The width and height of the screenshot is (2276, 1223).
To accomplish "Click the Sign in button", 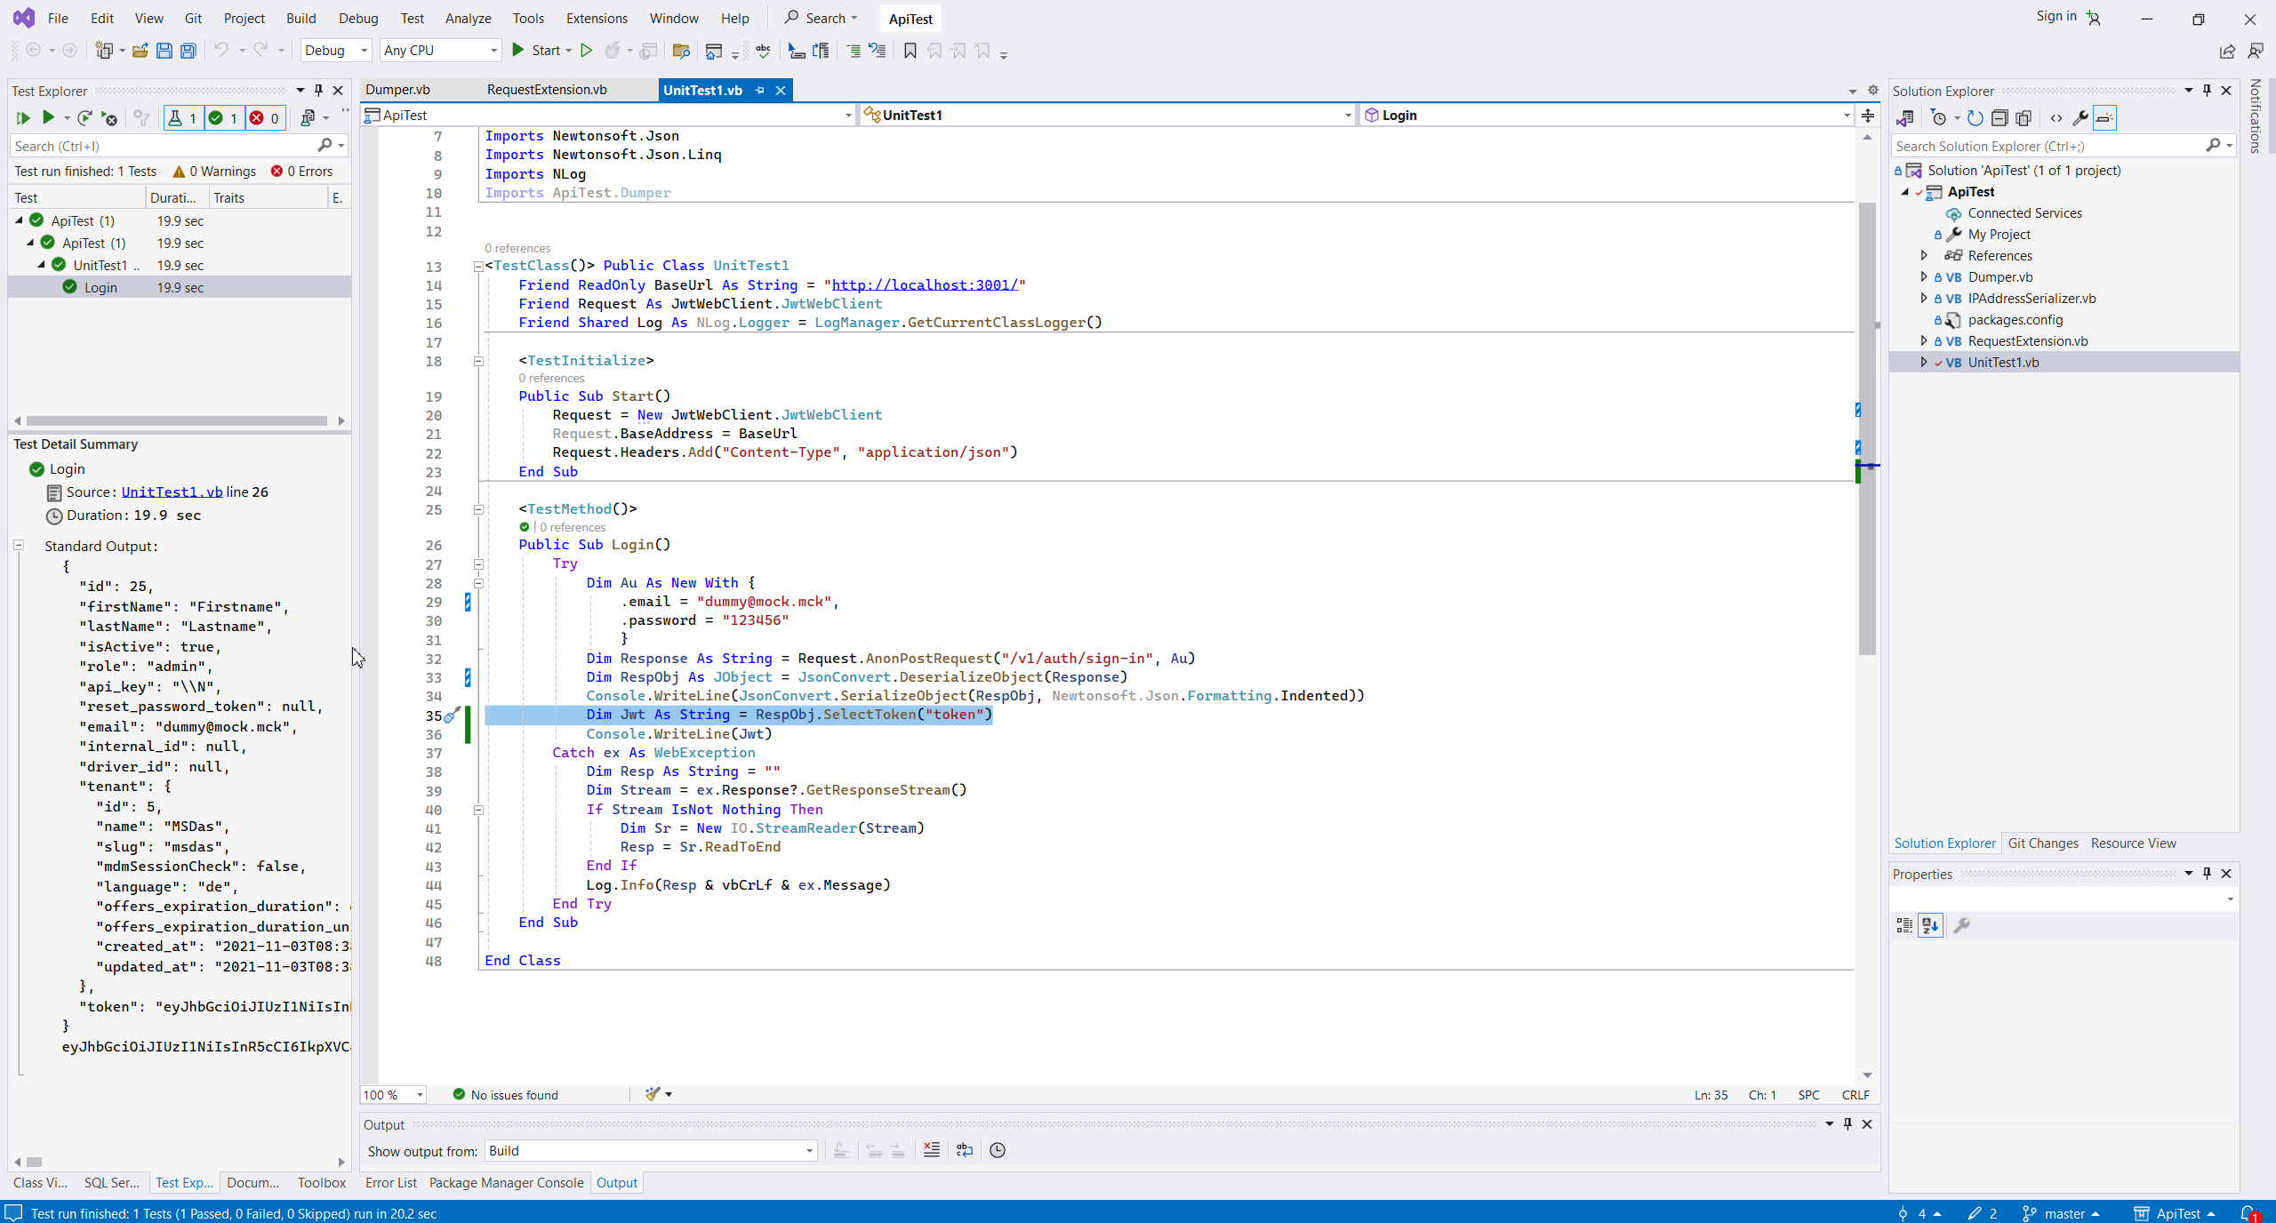I will pyautogui.click(x=2056, y=16).
